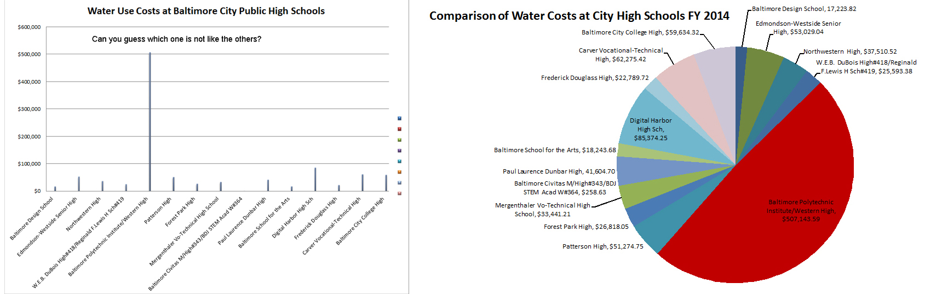The width and height of the screenshot is (942, 294).
Task: Click the Baltimore City College High data label
Action: tap(640, 32)
